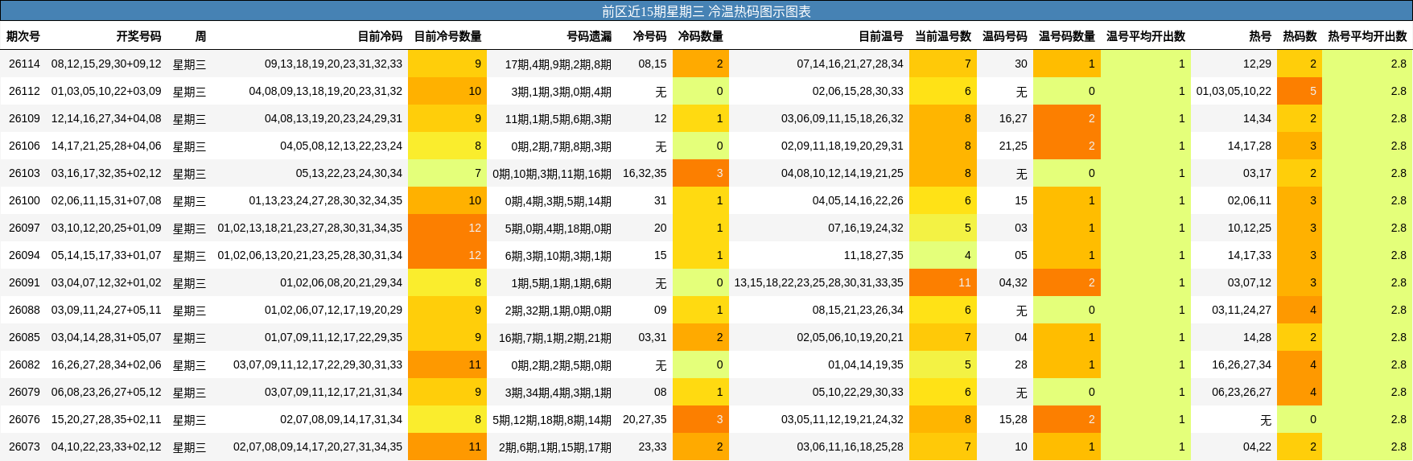Click draw numbers 08,12,15,29,30+09,12
Screen dimensions: 1413x461
point(106,64)
